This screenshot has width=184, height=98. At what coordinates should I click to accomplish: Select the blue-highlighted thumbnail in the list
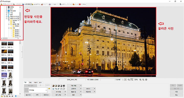[x=4, y=75]
